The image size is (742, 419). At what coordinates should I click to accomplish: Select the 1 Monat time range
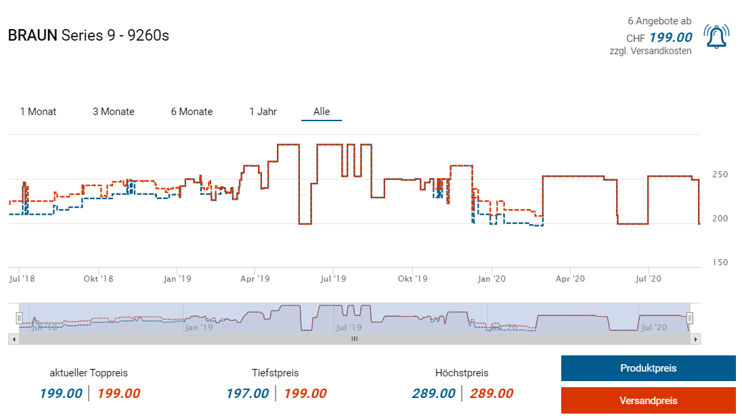(38, 112)
